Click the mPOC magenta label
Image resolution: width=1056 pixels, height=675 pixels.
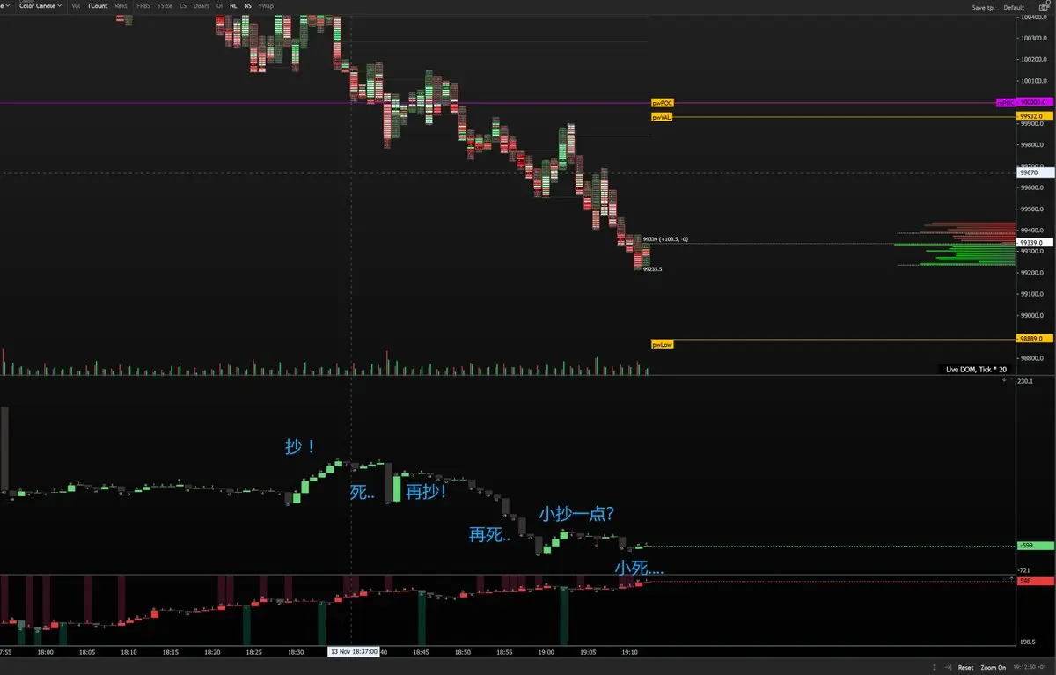[1005, 103]
